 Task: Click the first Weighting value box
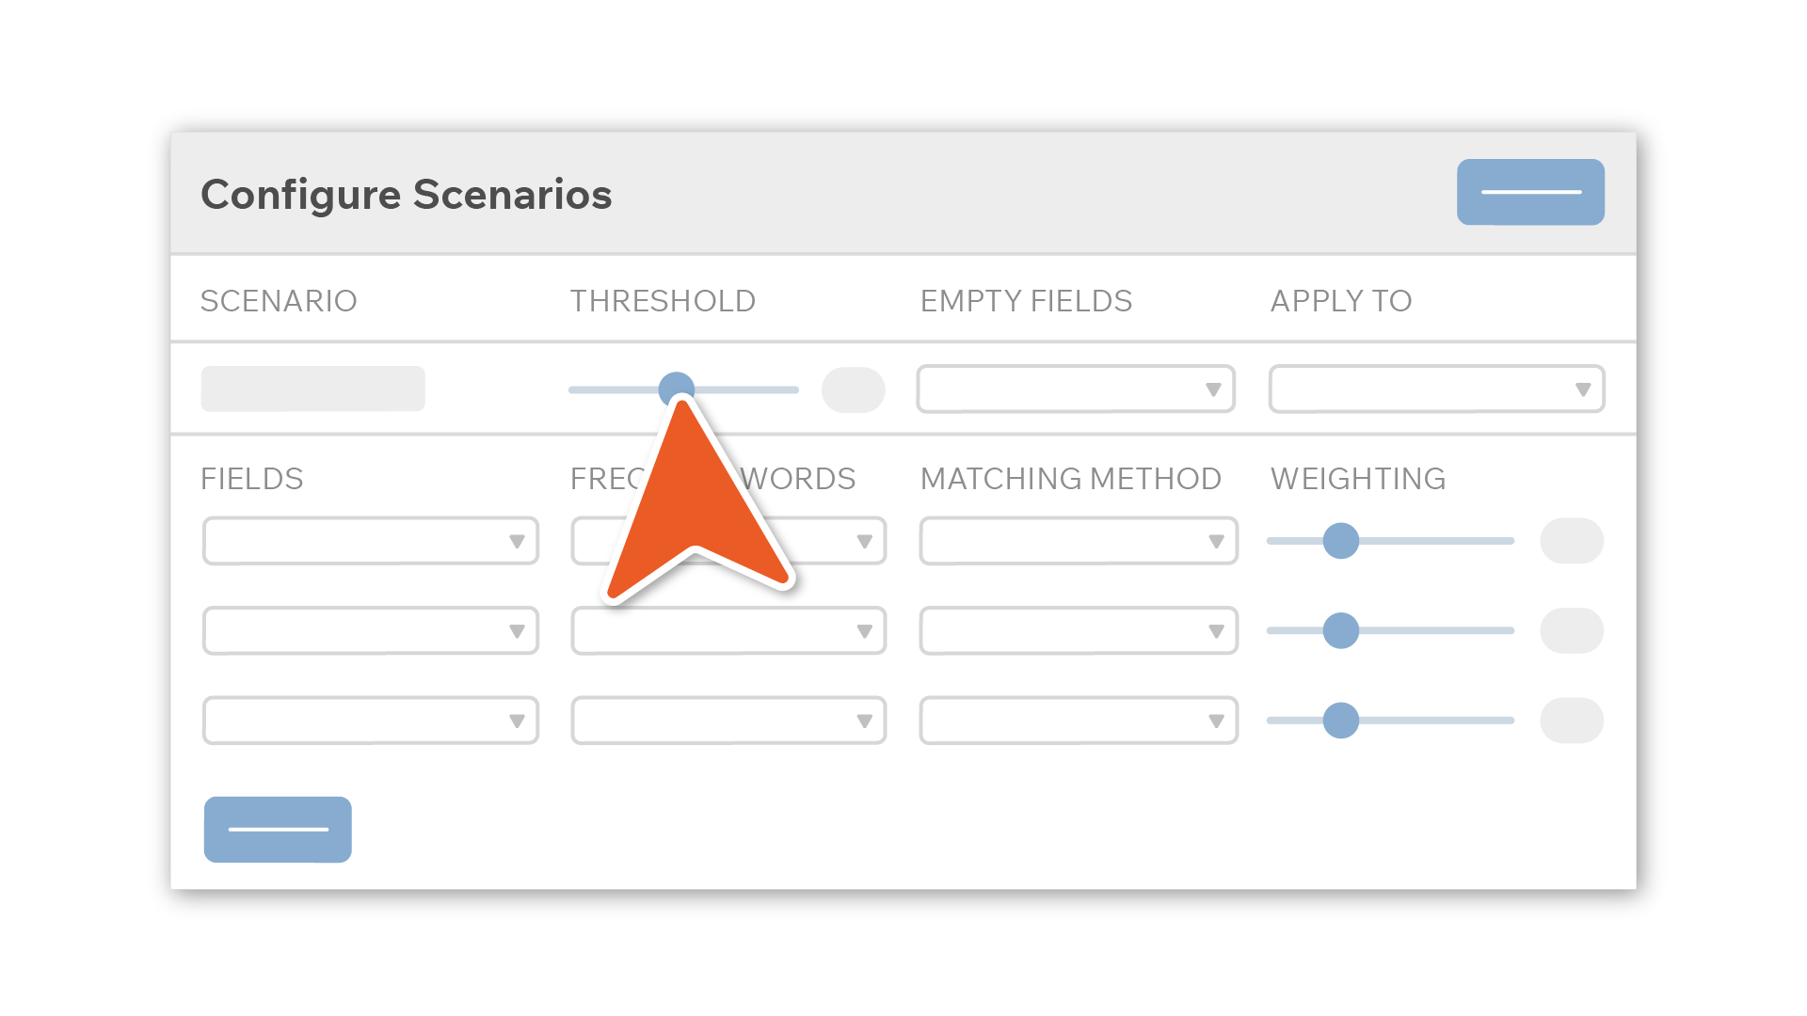pyautogui.click(x=1572, y=541)
